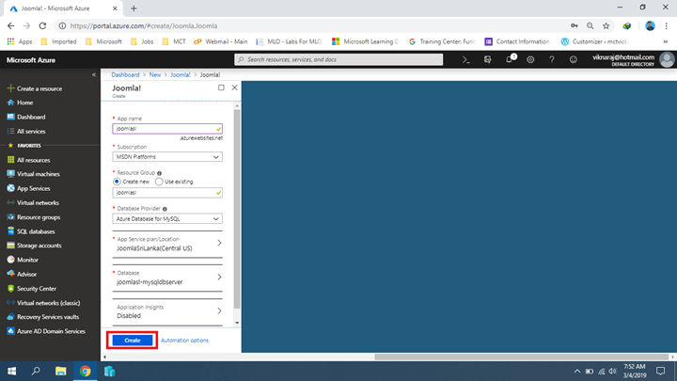Viewport: 677px width, 381px height.
Task: Click Advisor sidebar icon
Action: click(10, 274)
